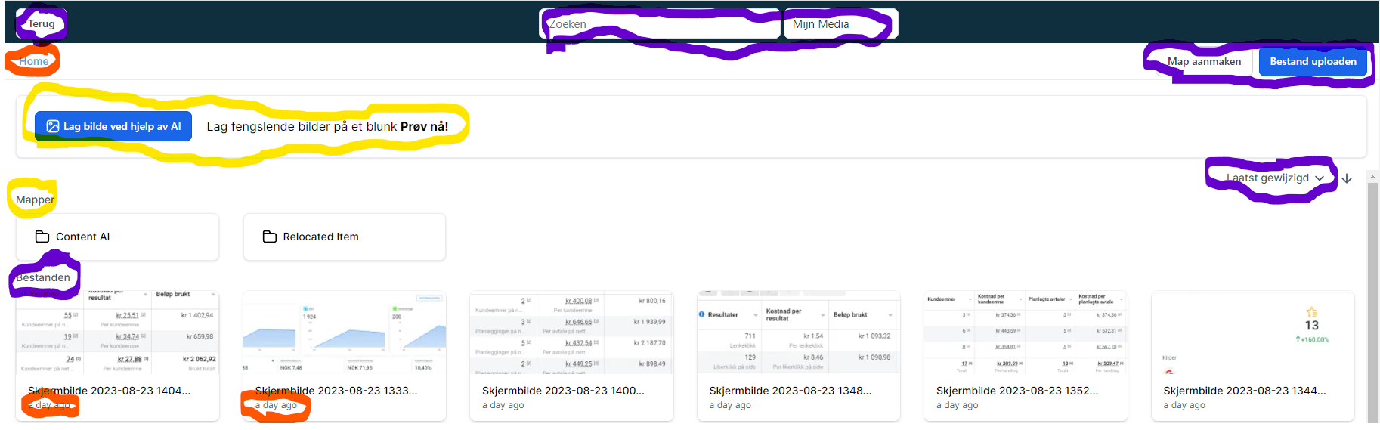This screenshot has width=1380, height=430.
Task: Select the Skjermbilde 2023-08-23 1400 thumbnail
Action: click(571, 333)
